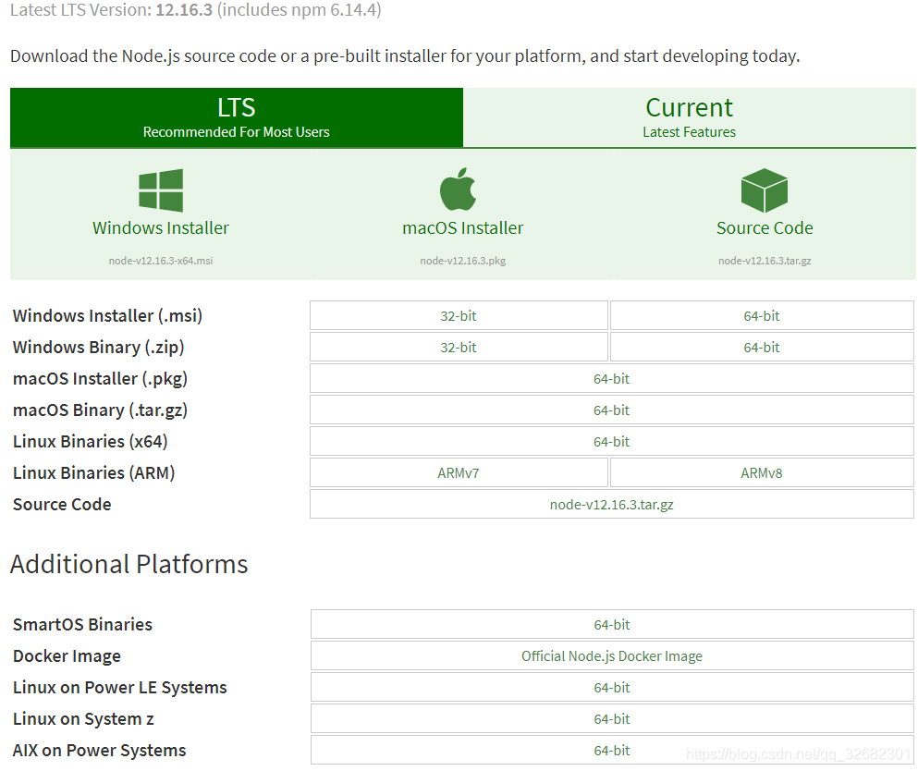
Task: Click the 'macOS Installer (.pkg)' row label
Action: click(x=100, y=379)
